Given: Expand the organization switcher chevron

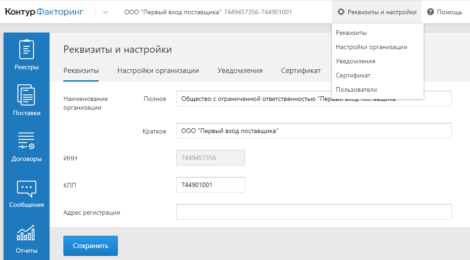Looking at the screenshot, I should coord(105,12).
